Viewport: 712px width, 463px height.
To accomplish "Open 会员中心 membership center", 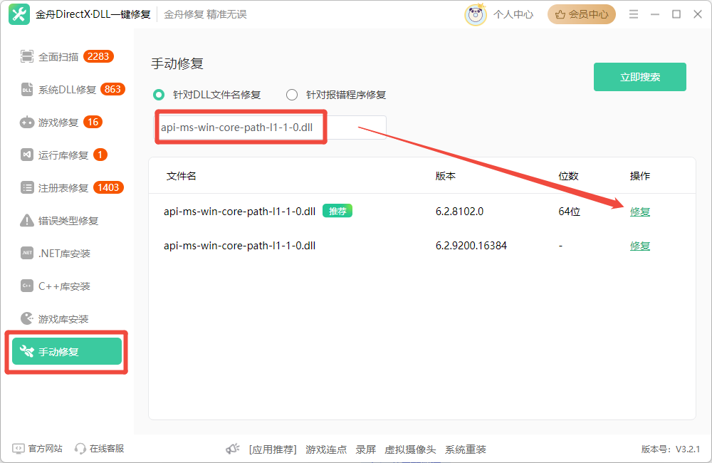I will coord(581,14).
